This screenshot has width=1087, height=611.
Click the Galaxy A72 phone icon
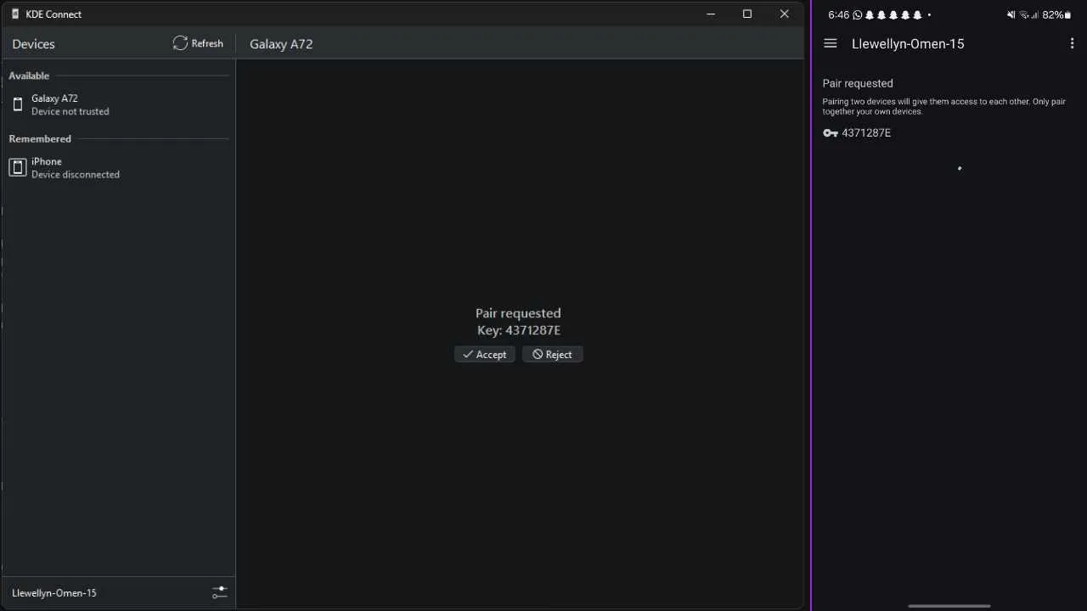18,105
